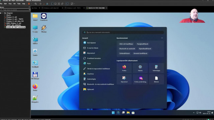Screen dimensions: 214x120
Task: Click the clock-shaped snapshot toolbar icon
Action: [x=40, y=4]
